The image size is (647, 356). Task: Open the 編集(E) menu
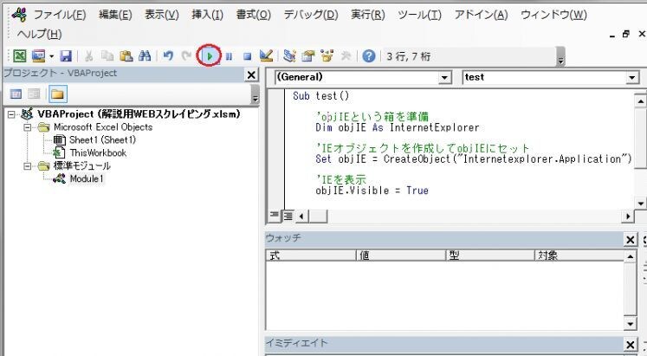115,15
